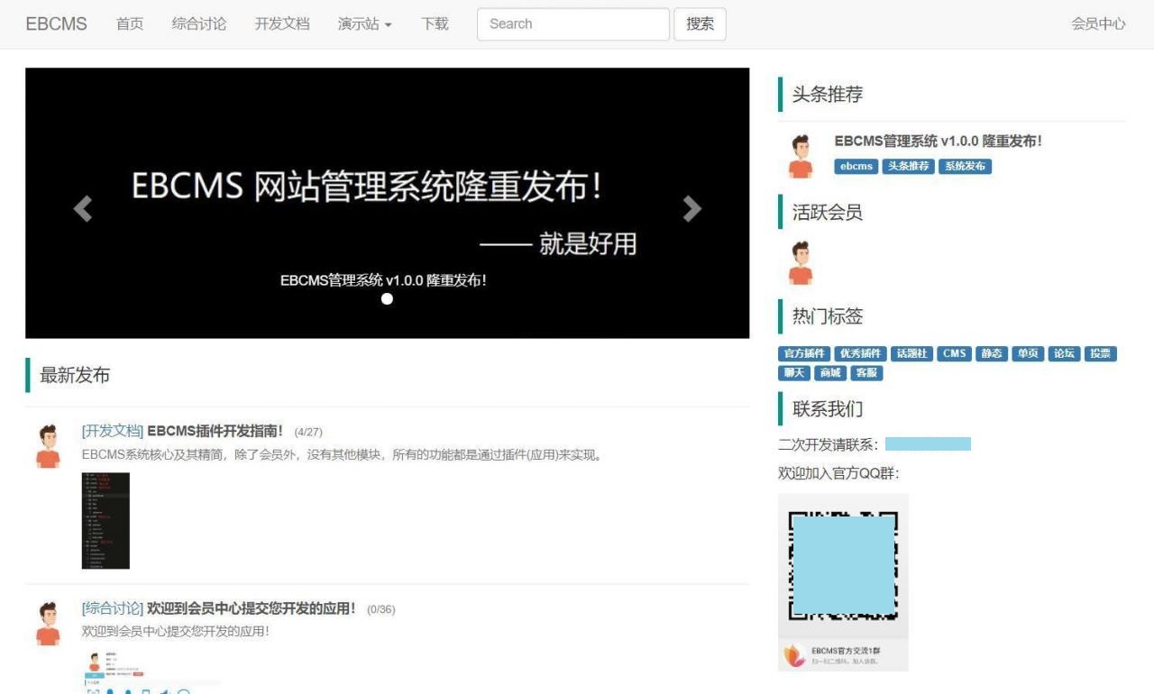
Task: Open the 开发文档 navigation link
Action: point(282,24)
